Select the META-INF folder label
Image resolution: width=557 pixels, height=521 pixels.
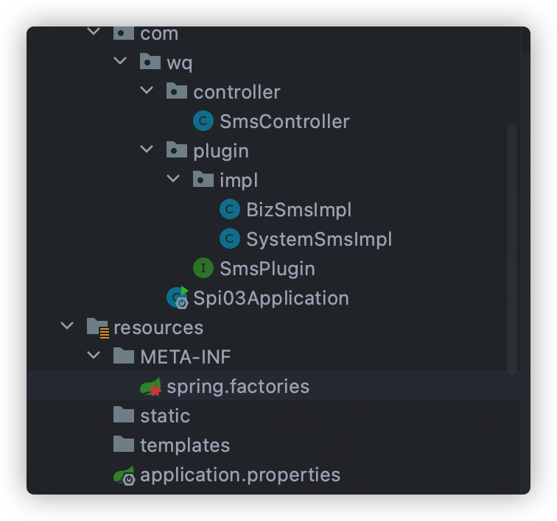(186, 357)
